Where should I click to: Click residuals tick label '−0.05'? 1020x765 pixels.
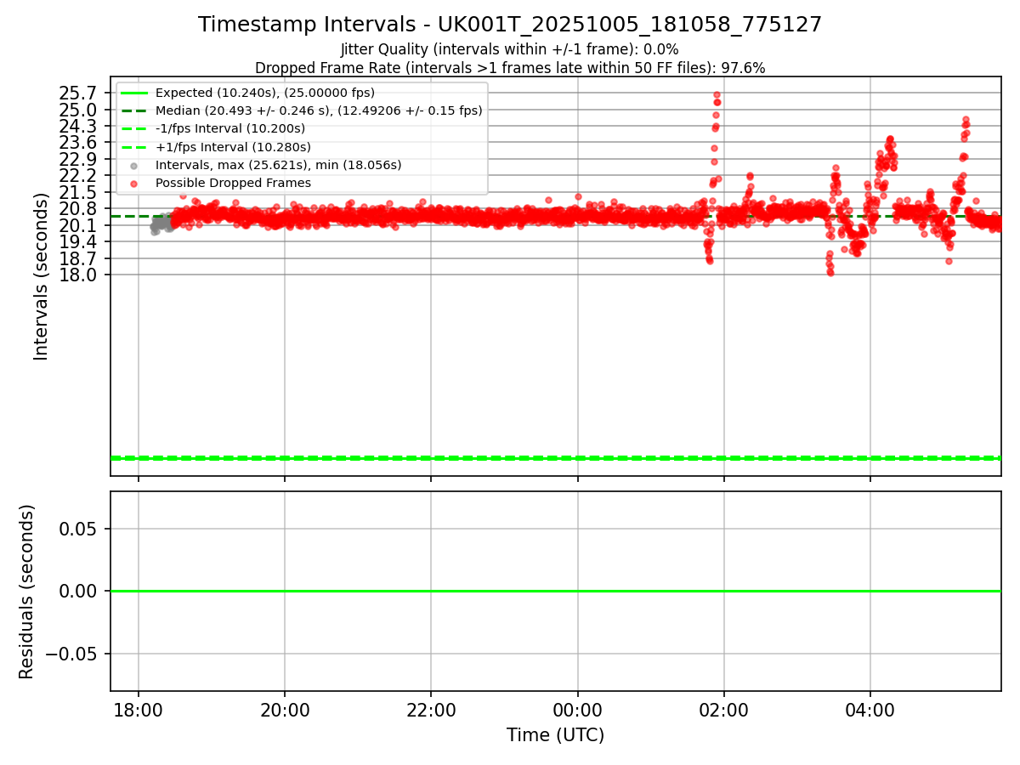point(70,654)
